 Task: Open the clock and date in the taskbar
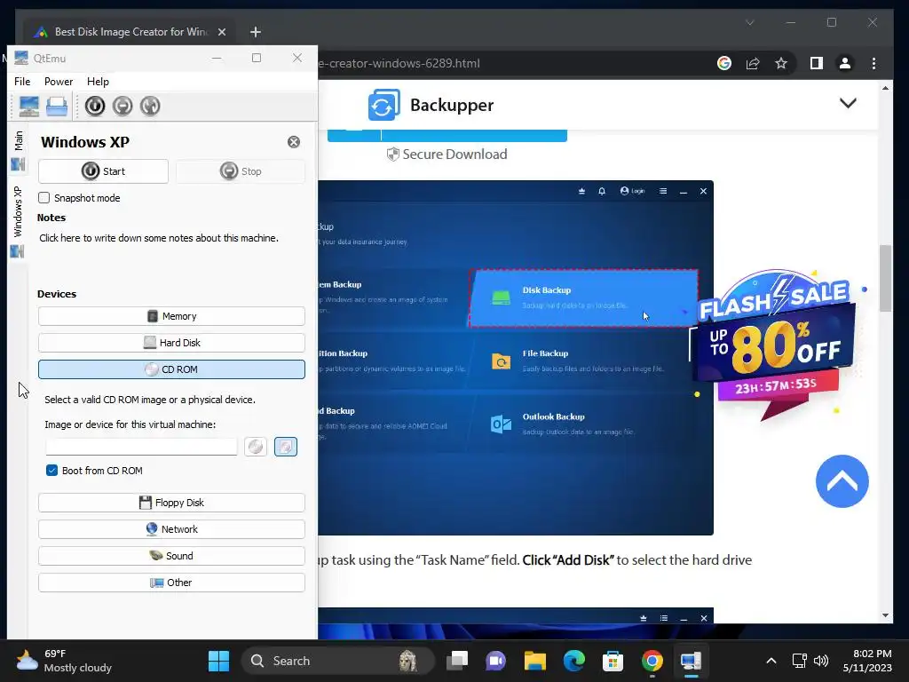point(867,661)
